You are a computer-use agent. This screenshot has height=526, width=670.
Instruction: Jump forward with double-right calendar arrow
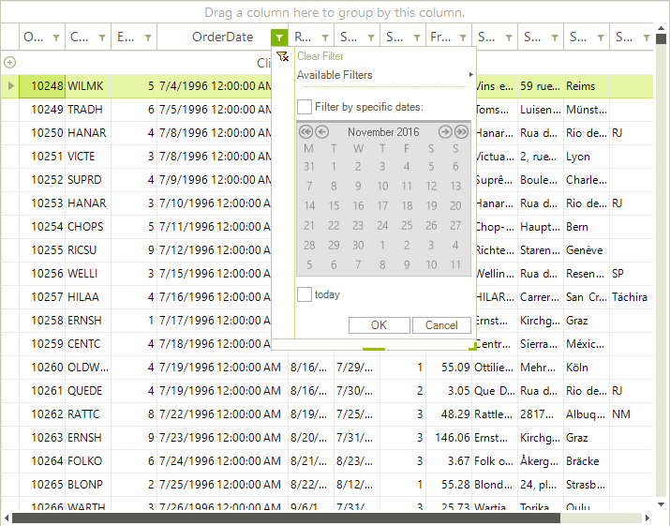(460, 132)
